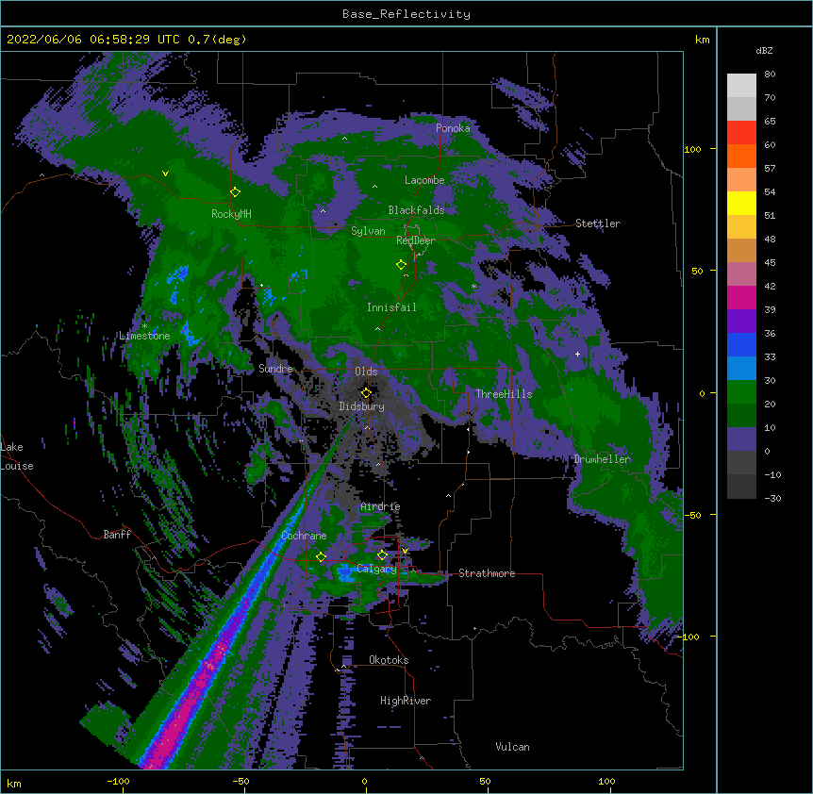This screenshot has width=813, height=794.
Task: Select the light gray 80–70 dBZ legend swatch
Action: pos(741,86)
